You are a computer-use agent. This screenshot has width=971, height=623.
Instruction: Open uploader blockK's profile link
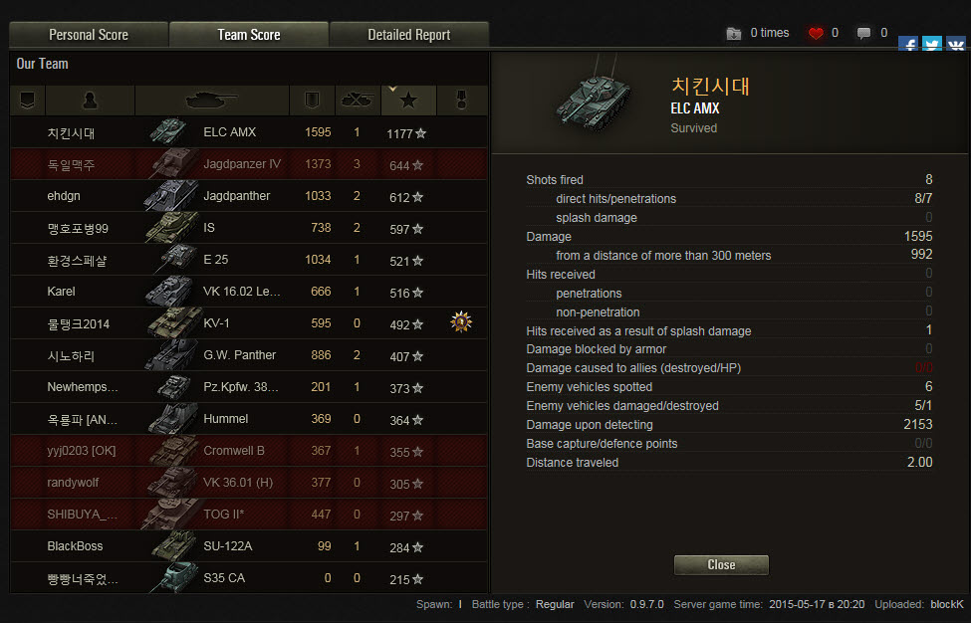(x=947, y=604)
